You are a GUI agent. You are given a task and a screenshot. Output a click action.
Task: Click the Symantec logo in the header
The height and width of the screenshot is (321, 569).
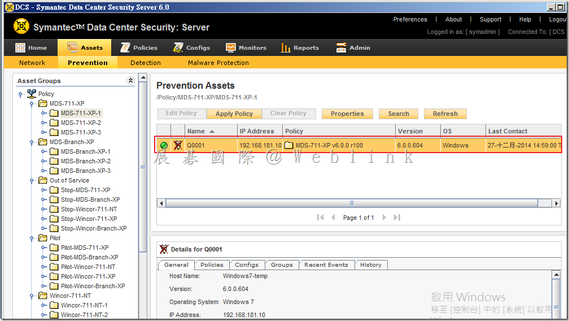[21, 26]
